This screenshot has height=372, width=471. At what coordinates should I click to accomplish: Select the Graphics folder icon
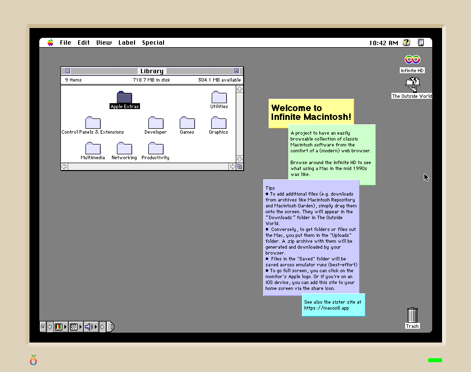pos(219,122)
